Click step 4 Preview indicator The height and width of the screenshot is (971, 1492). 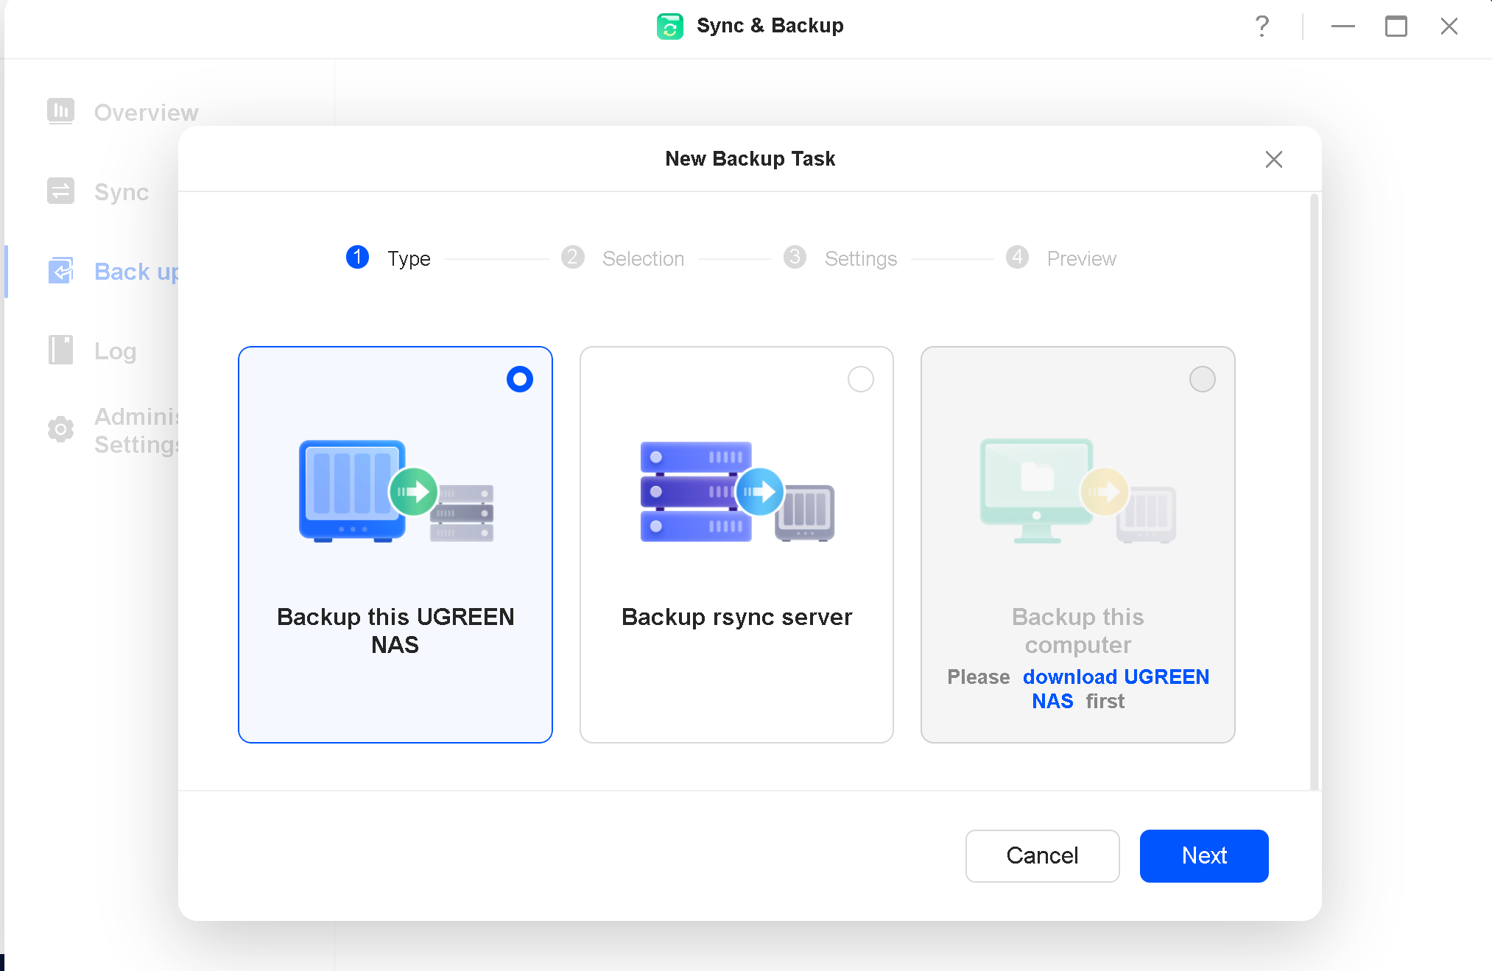pos(1017,258)
